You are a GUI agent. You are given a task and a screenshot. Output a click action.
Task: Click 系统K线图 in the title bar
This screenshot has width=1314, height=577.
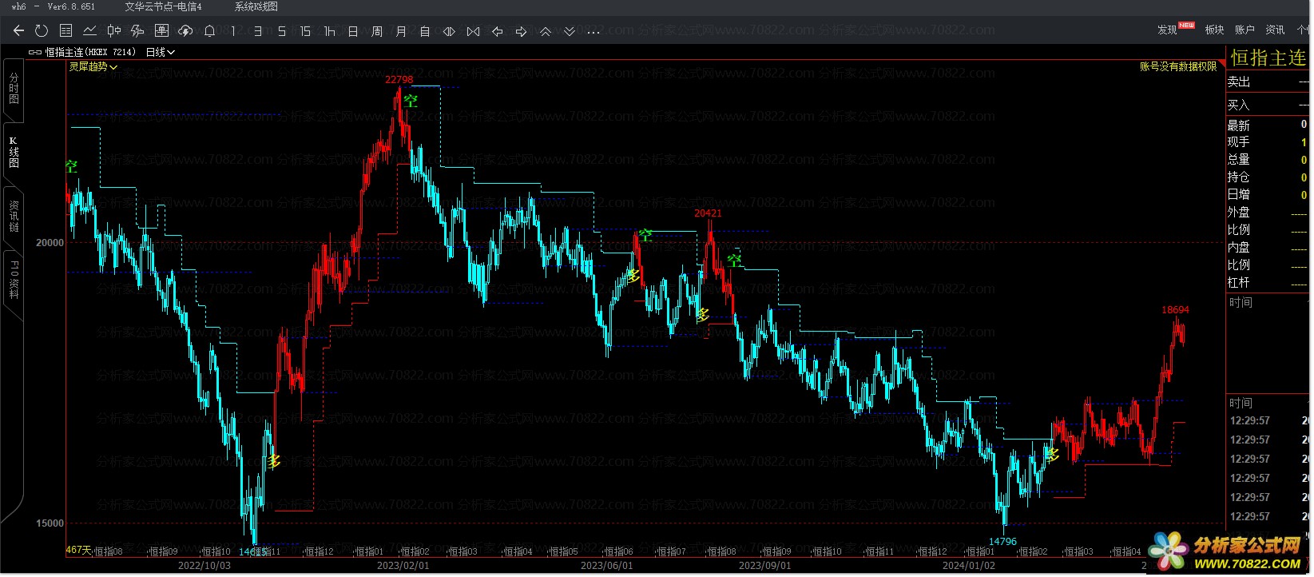pos(256,6)
